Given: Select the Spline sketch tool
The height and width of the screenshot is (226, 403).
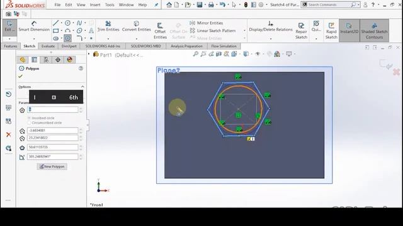Looking at the screenshot, I should click(x=79, y=23).
